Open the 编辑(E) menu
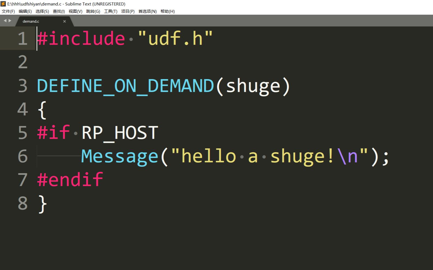Viewport: 433px width, 270px height. [x=25, y=11]
